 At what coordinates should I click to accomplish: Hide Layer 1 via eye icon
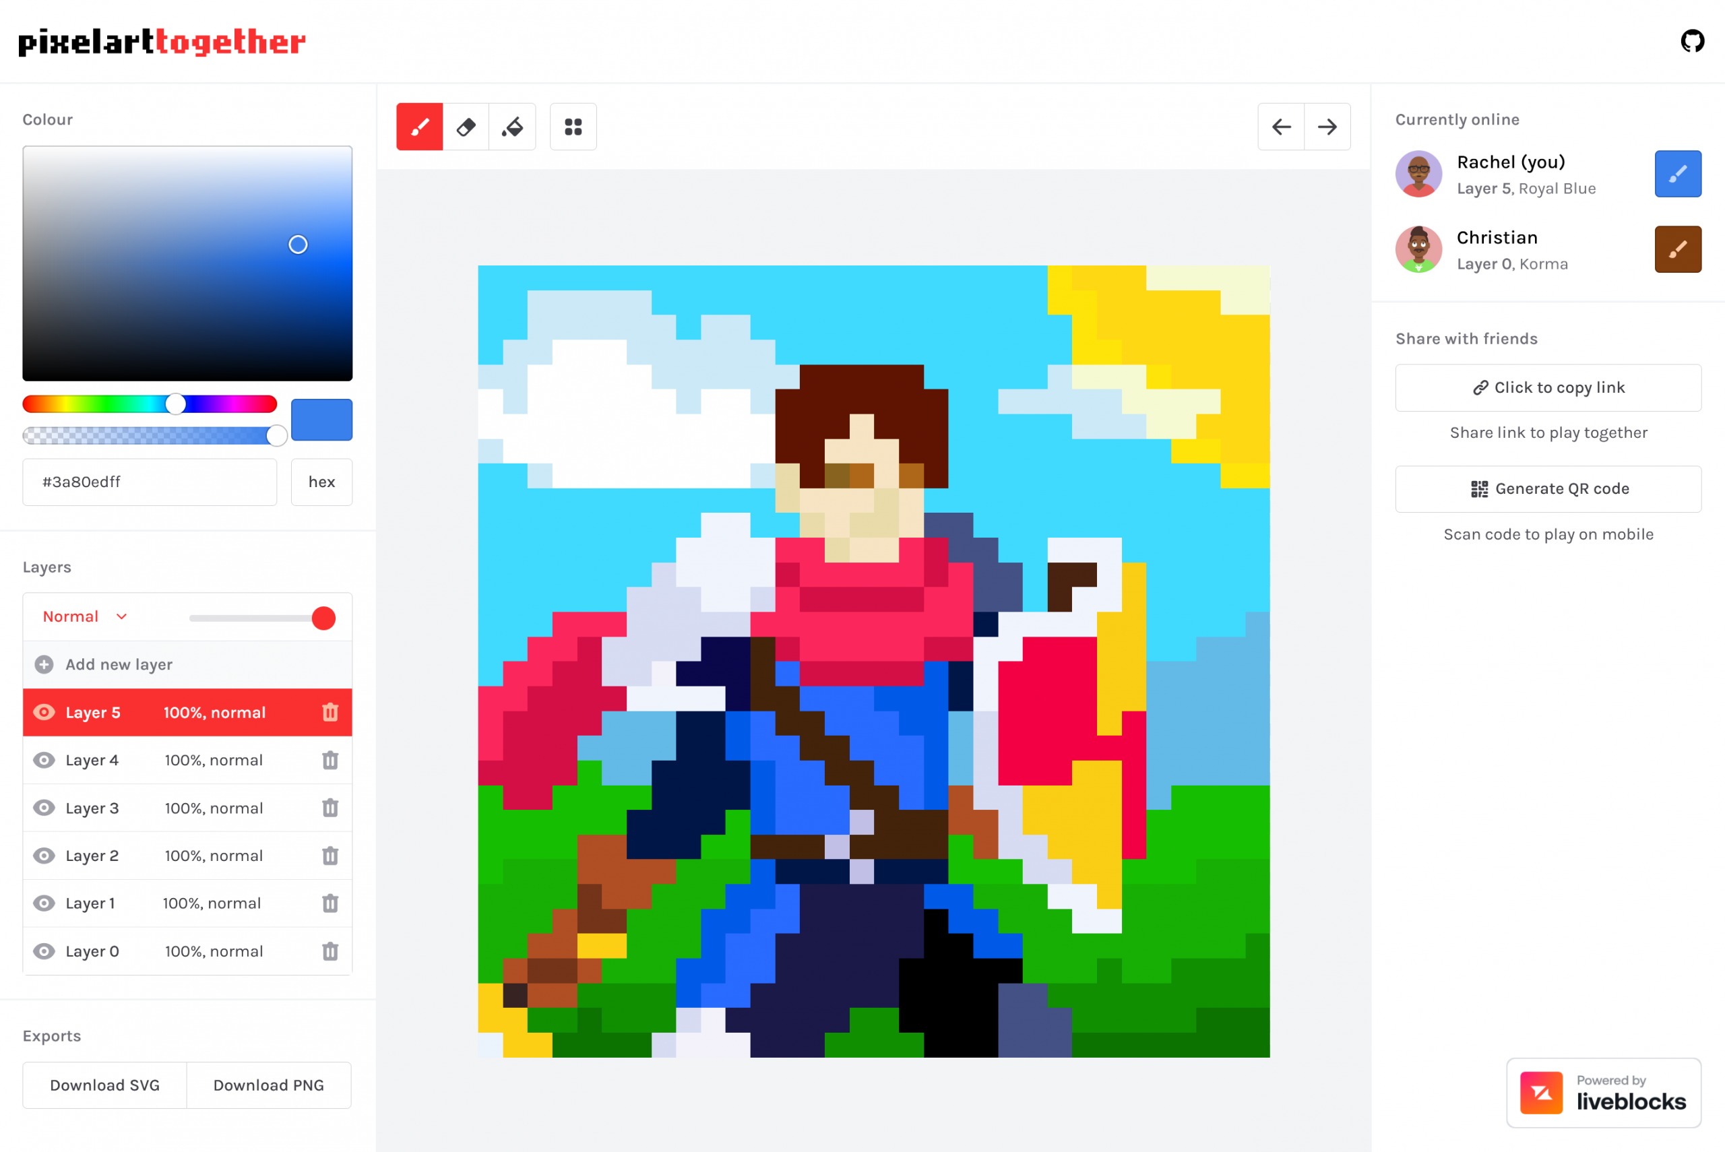44,903
